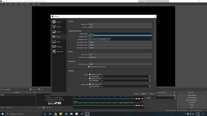This screenshot has height=116, width=207.
Task: Open the Windows Start menu
Action: coord(3,114)
